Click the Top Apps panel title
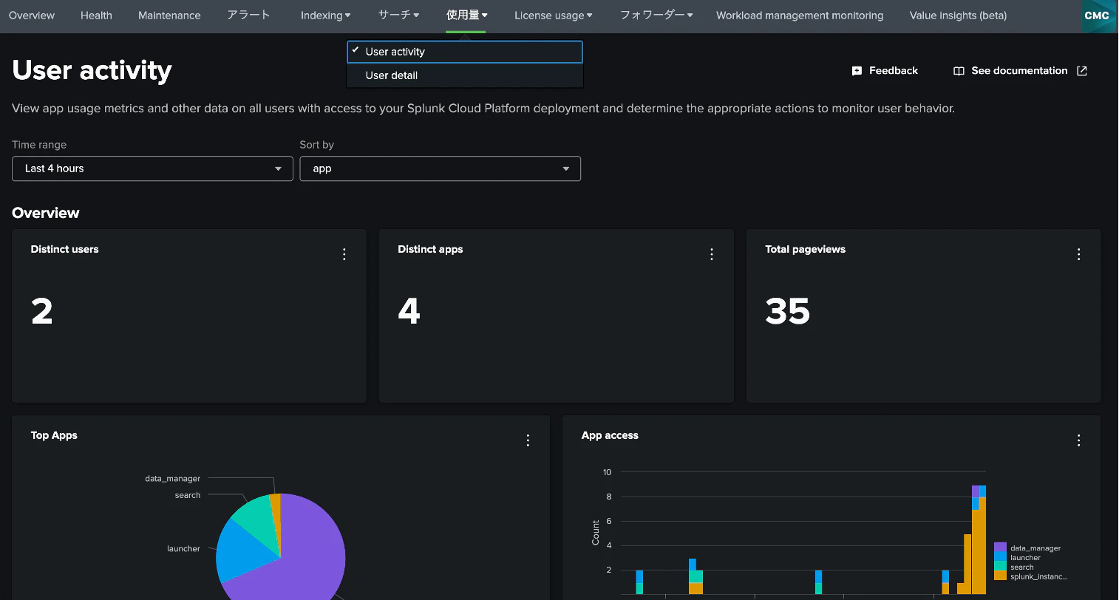1119x600 pixels. click(54, 435)
